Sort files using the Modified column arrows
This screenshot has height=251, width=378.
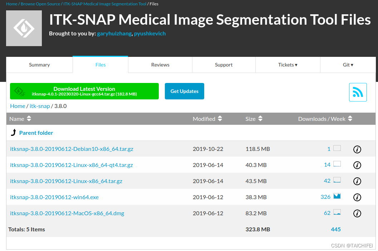tap(220, 119)
